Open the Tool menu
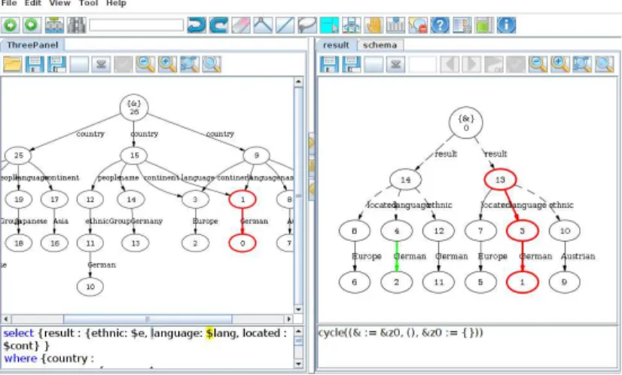Image resolution: width=622 pixels, height=375 pixels. [88, 3]
